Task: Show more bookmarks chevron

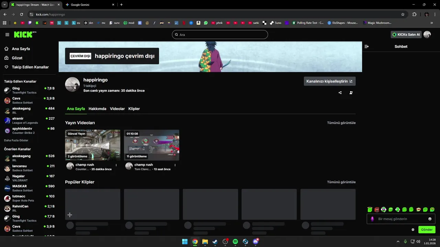Action: [x=432, y=23]
